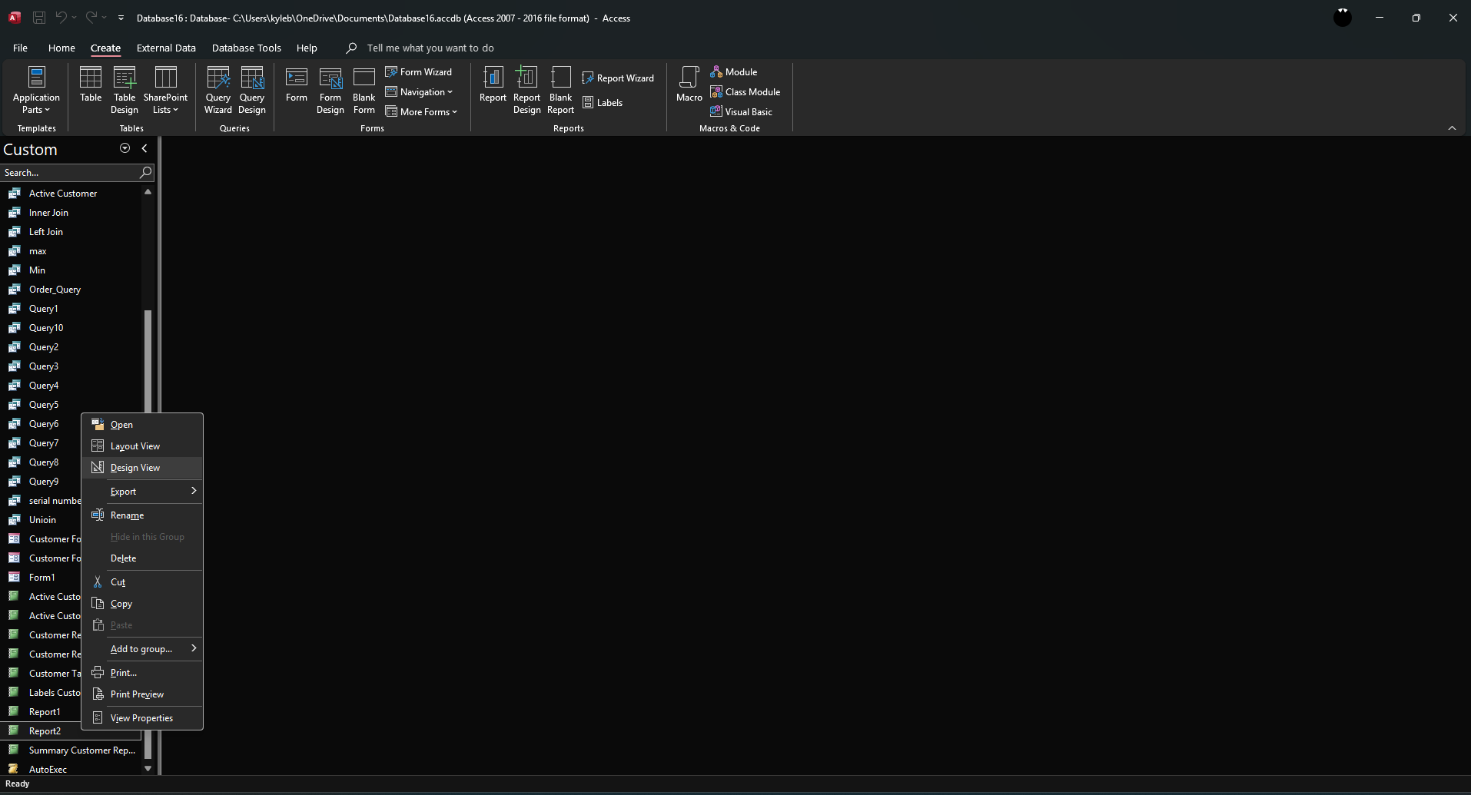Select Layout View in context menu
The image size is (1471, 795).
[142, 446]
